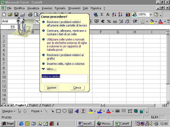Open the Forme shapes menu
Viewport: 170px width, 127px height.
37,111
